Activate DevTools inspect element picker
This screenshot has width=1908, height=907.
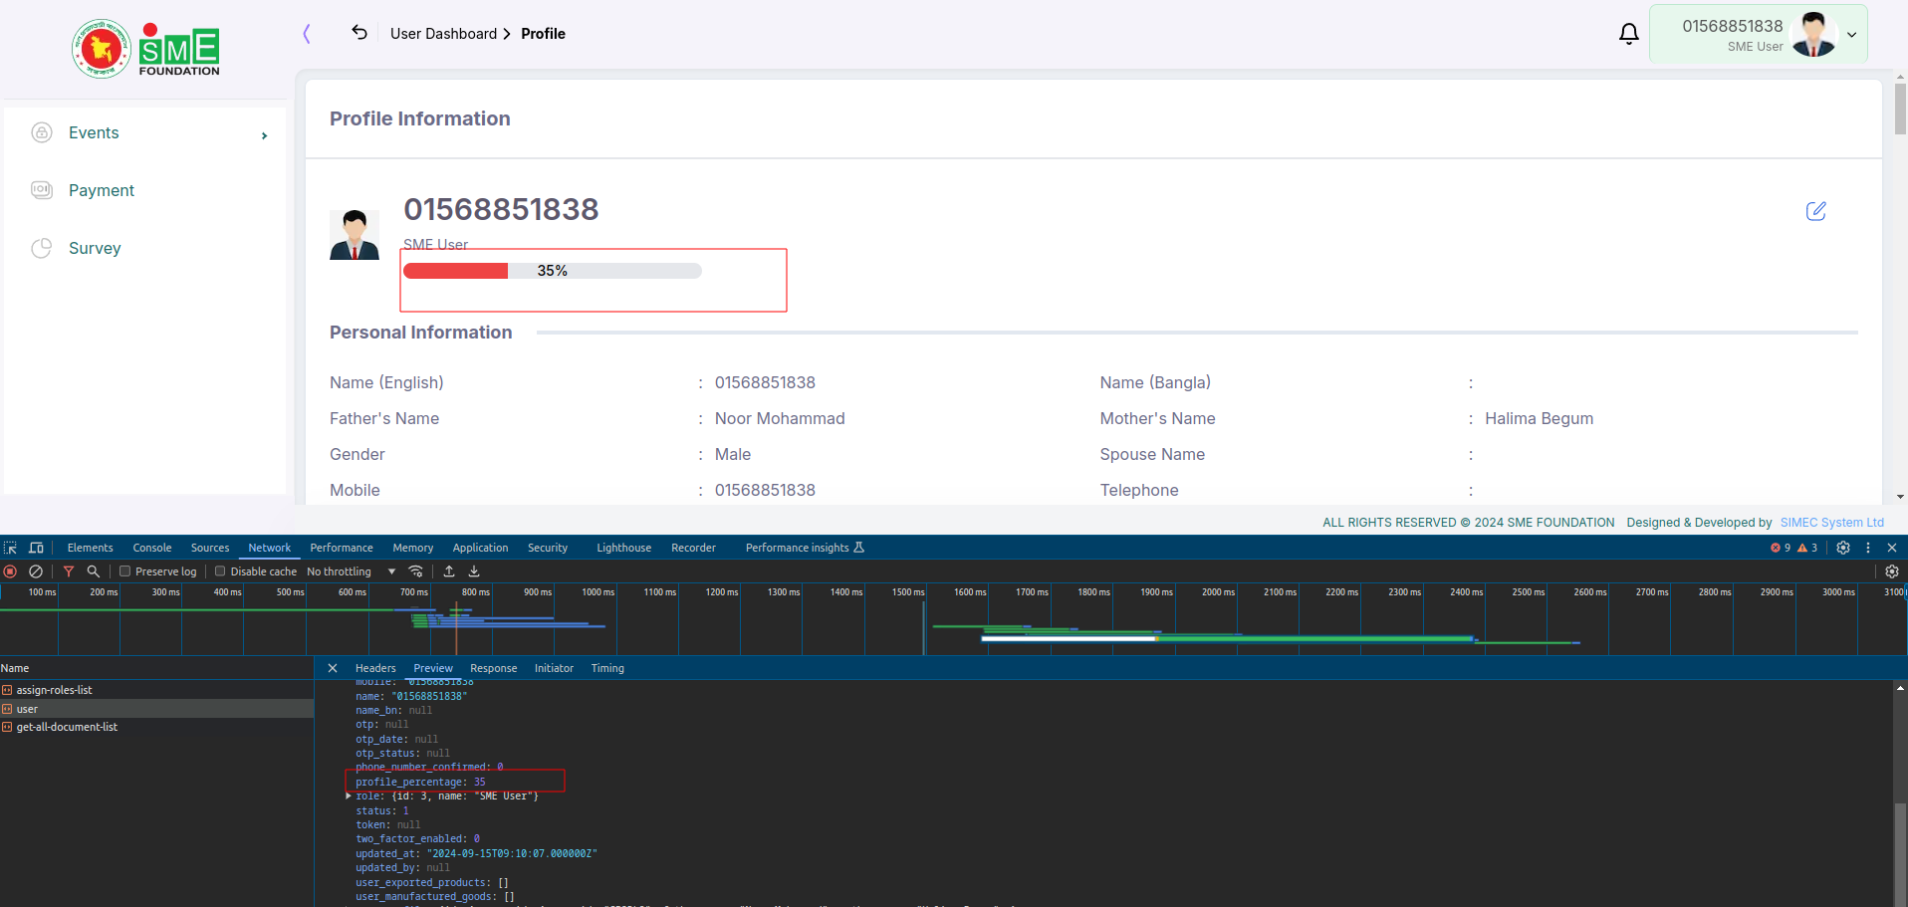pyautogui.click(x=11, y=548)
